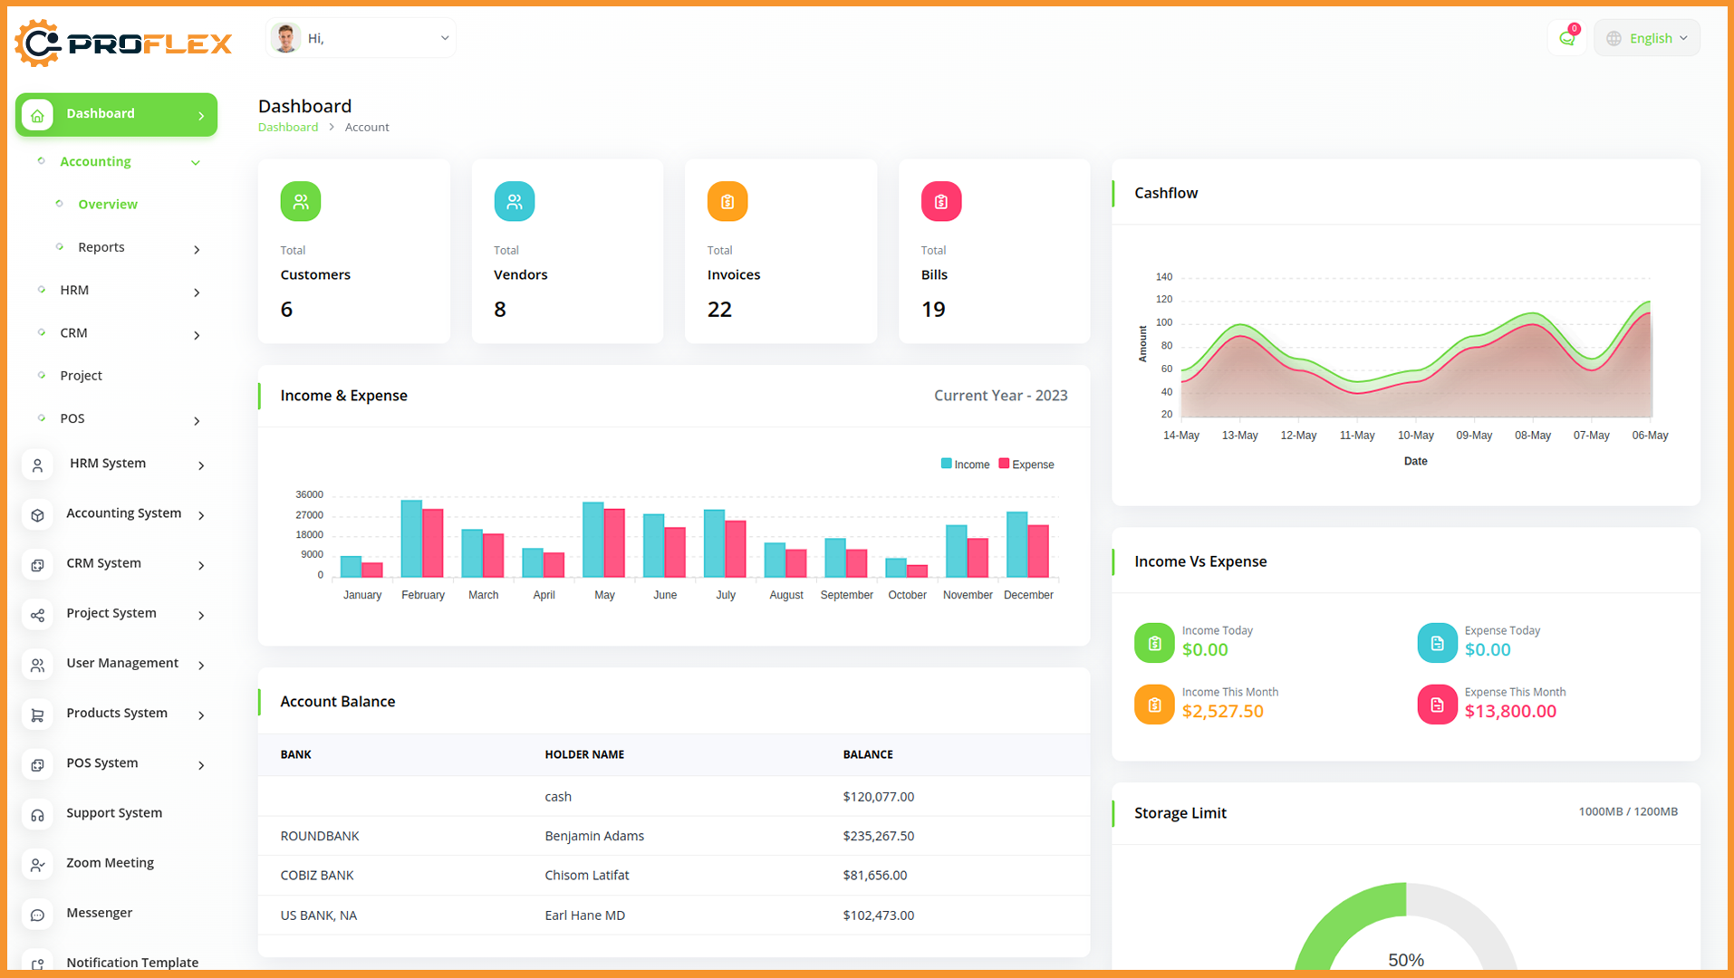Click the Zoom Meeting icon
Image resolution: width=1734 pixels, height=978 pixels.
(x=37, y=865)
